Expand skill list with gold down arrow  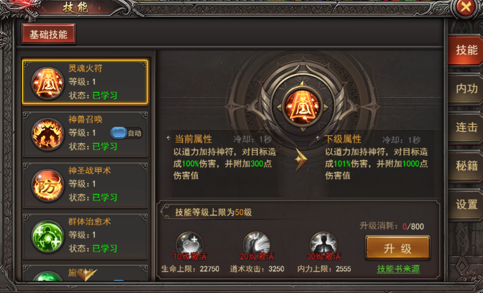(x=86, y=274)
